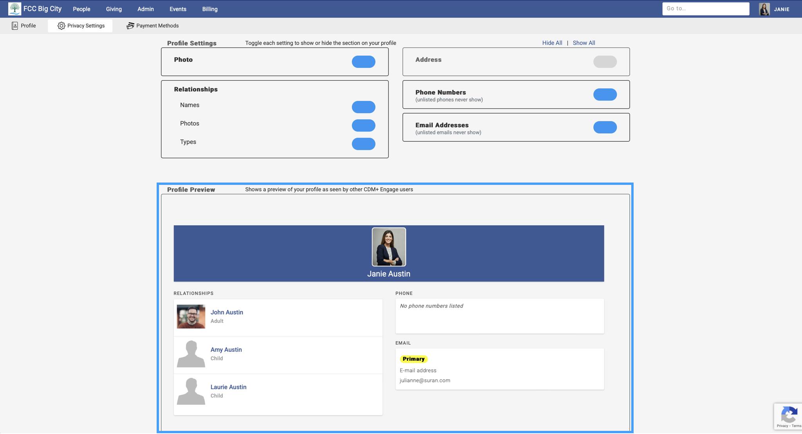Open Laurie Austin's profile link
Image resolution: width=802 pixels, height=434 pixels.
click(x=228, y=387)
